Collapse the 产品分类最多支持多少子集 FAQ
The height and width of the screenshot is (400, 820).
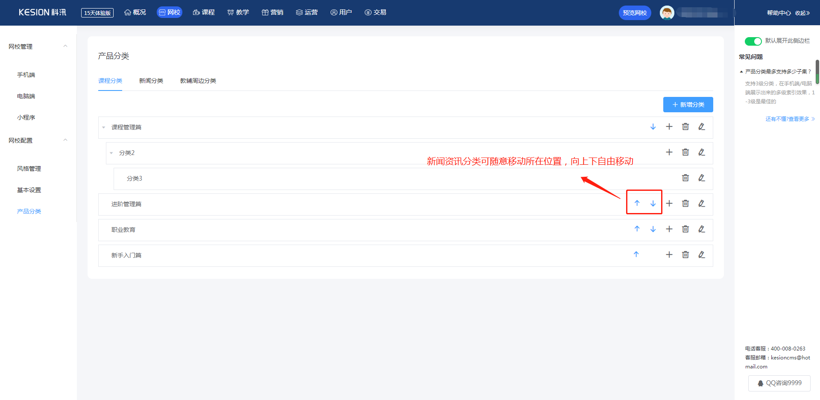(741, 72)
